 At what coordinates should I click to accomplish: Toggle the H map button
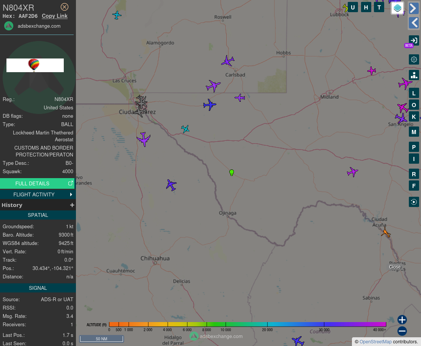click(x=366, y=8)
